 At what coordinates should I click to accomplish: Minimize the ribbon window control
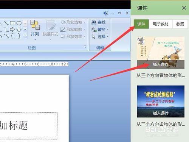(113, 13)
